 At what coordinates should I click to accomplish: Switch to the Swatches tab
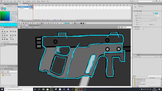[x=6, y=4]
